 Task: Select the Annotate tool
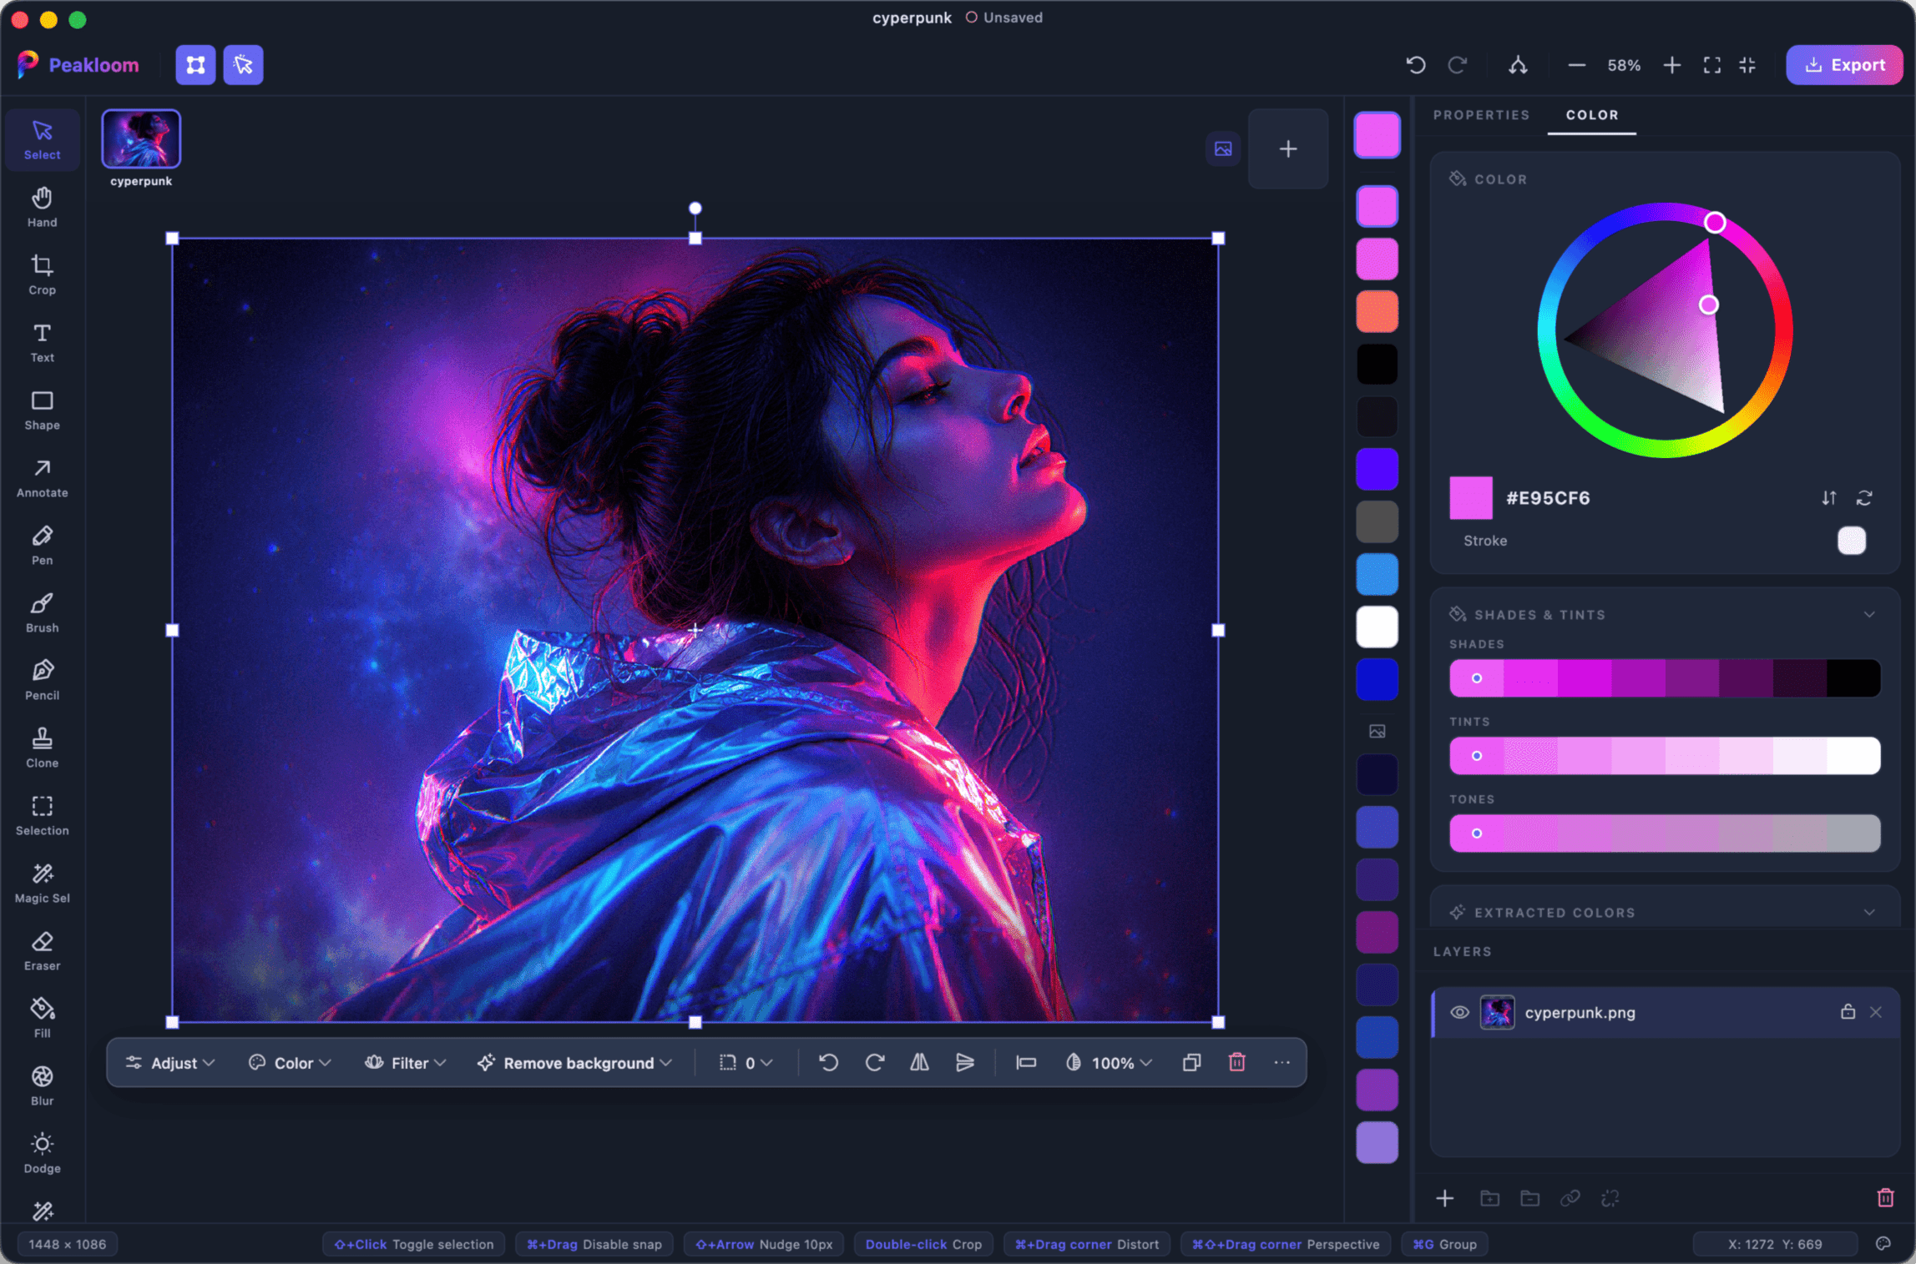42,477
